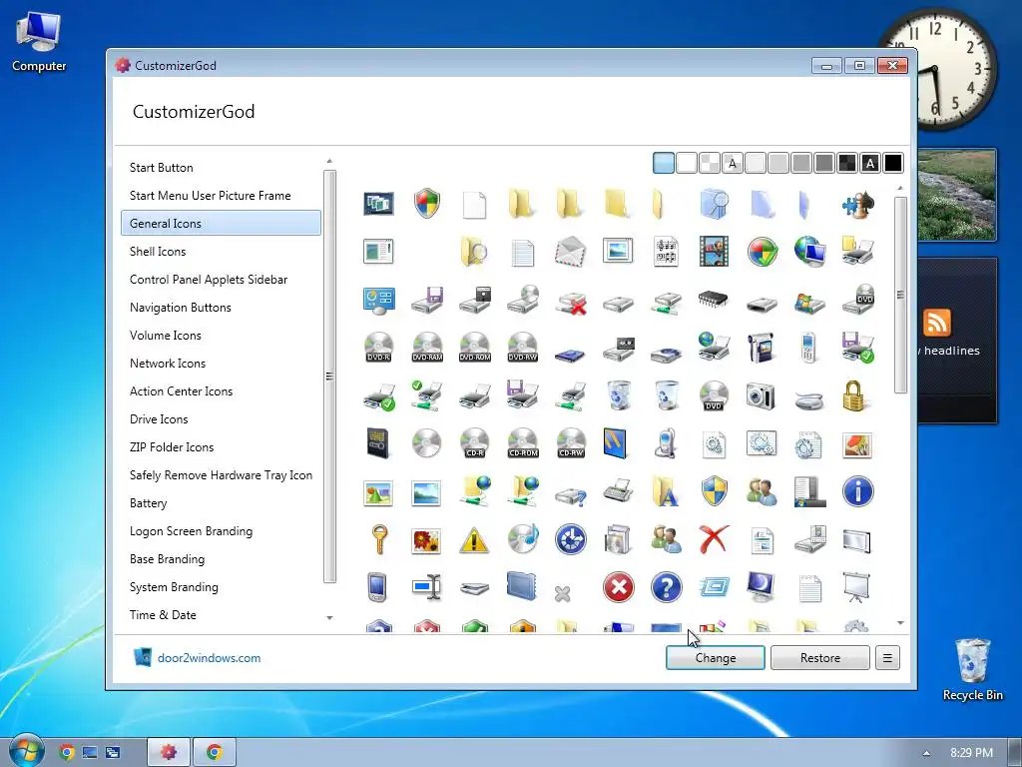Choose the checkered transparent background swatch
This screenshot has height=767, width=1022.
click(710, 163)
